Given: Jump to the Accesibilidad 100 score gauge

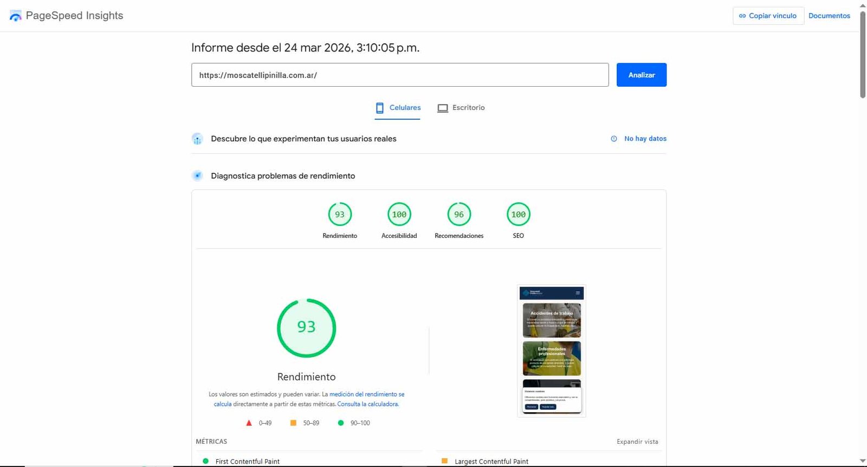Looking at the screenshot, I should click(x=399, y=220).
